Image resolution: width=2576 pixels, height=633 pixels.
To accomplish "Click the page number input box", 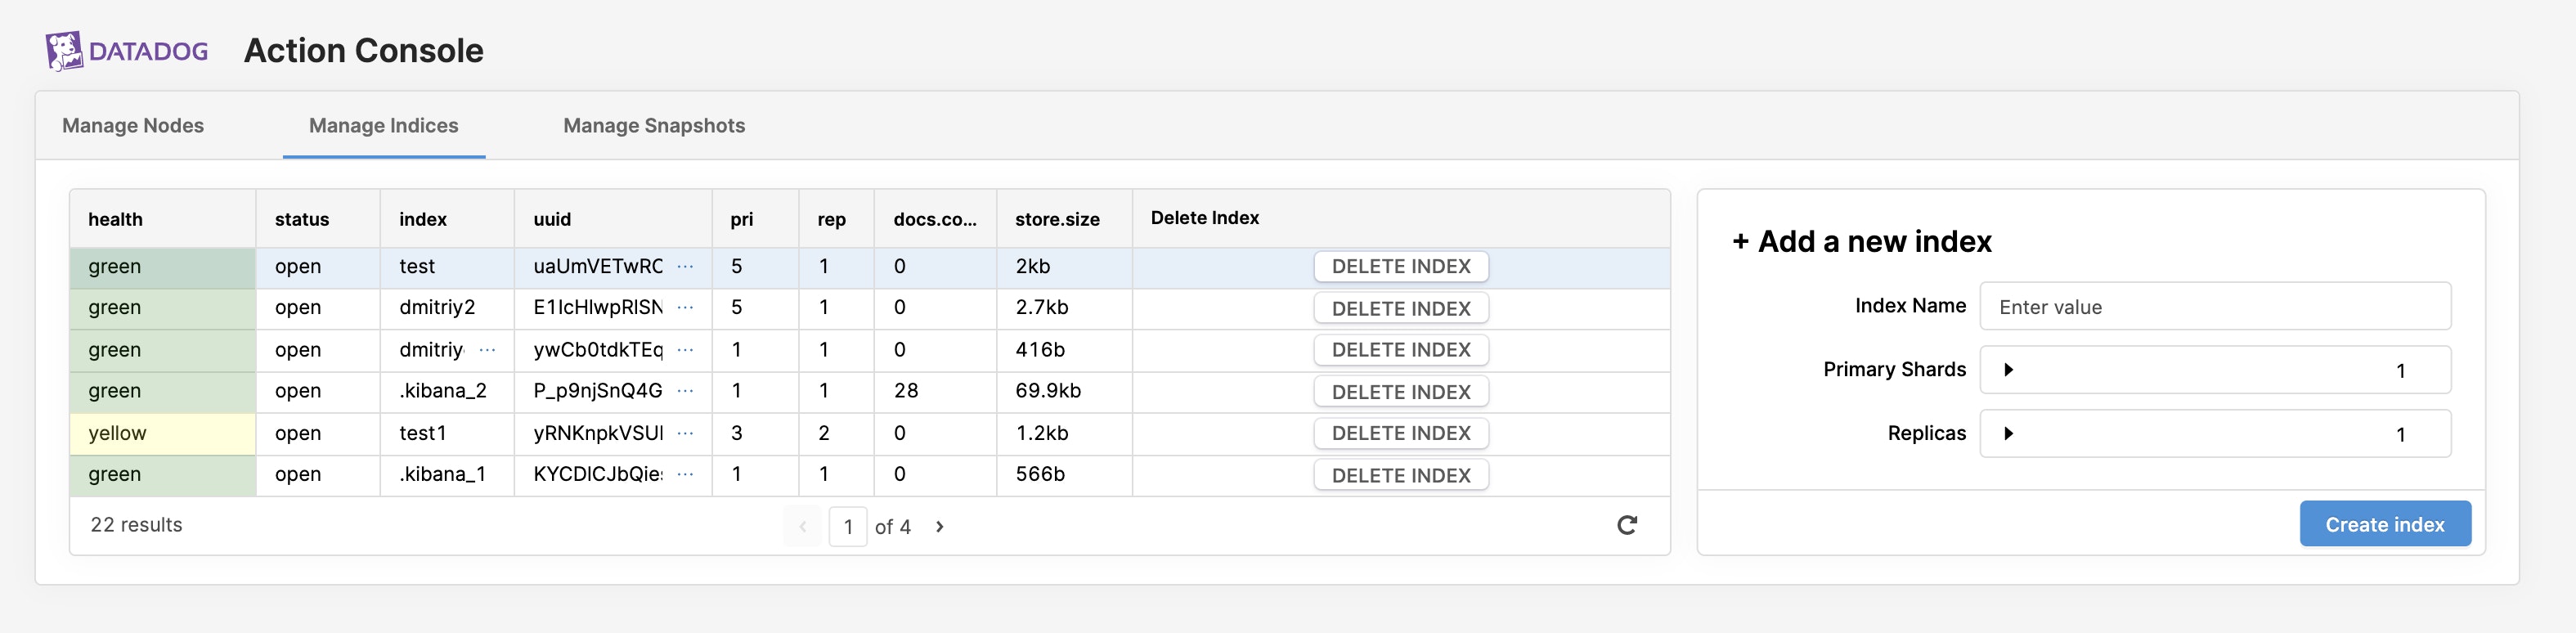I will pos(847,527).
